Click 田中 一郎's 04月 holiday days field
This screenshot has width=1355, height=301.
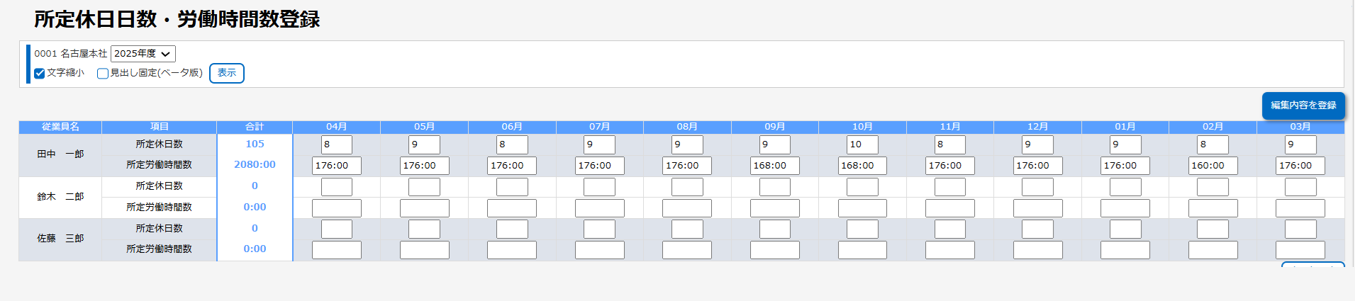click(x=337, y=144)
